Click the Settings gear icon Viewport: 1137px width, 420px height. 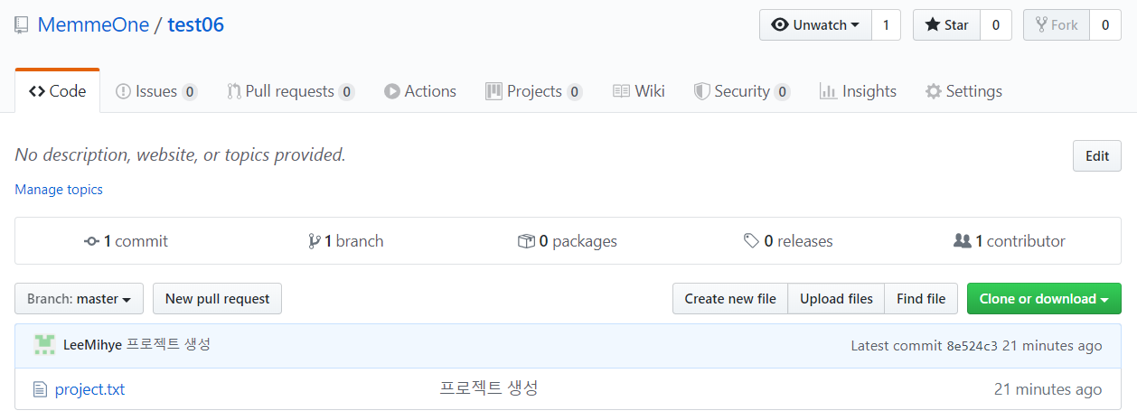[x=934, y=91]
